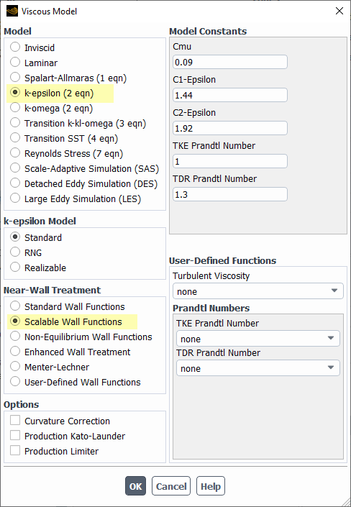The width and height of the screenshot is (351, 507).
Task: Pick the Realizable k-epsilon model
Action: pyautogui.click(x=15, y=268)
